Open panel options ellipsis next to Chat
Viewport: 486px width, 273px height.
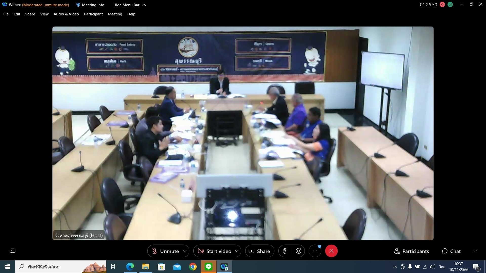tap(475, 251)
